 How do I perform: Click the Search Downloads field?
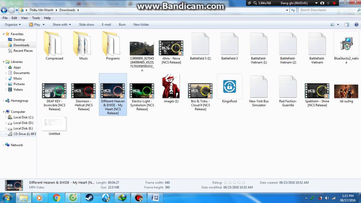coord(327,10)
